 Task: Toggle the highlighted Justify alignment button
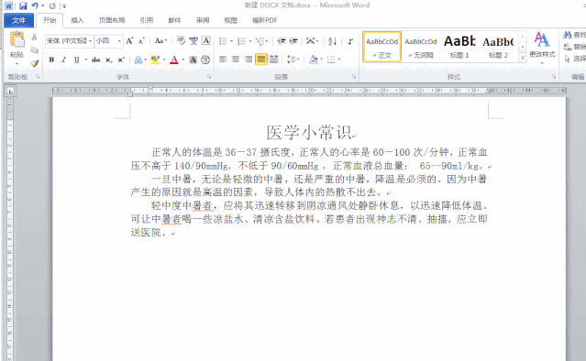[x=261, y=59]
